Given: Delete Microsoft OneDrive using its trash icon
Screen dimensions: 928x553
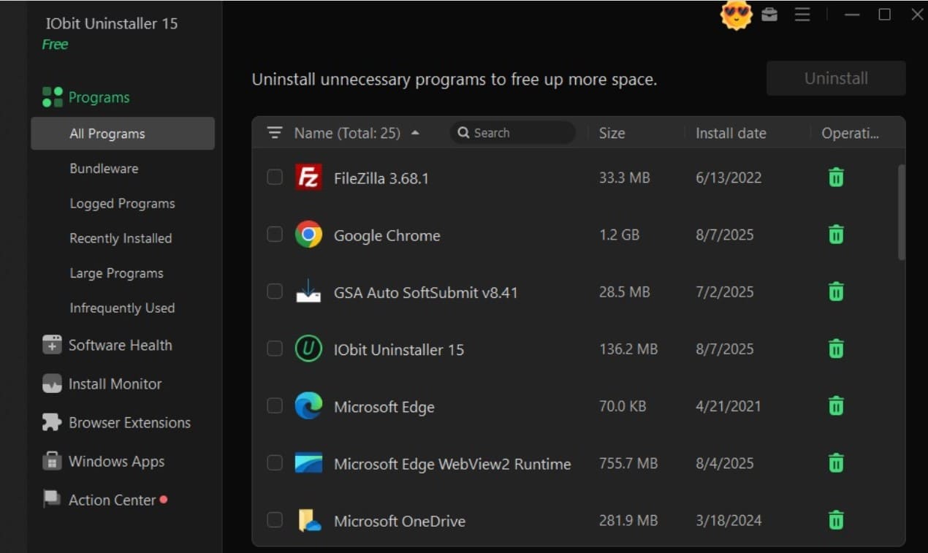Looking at the screenshot, I should tap(836, 520).
